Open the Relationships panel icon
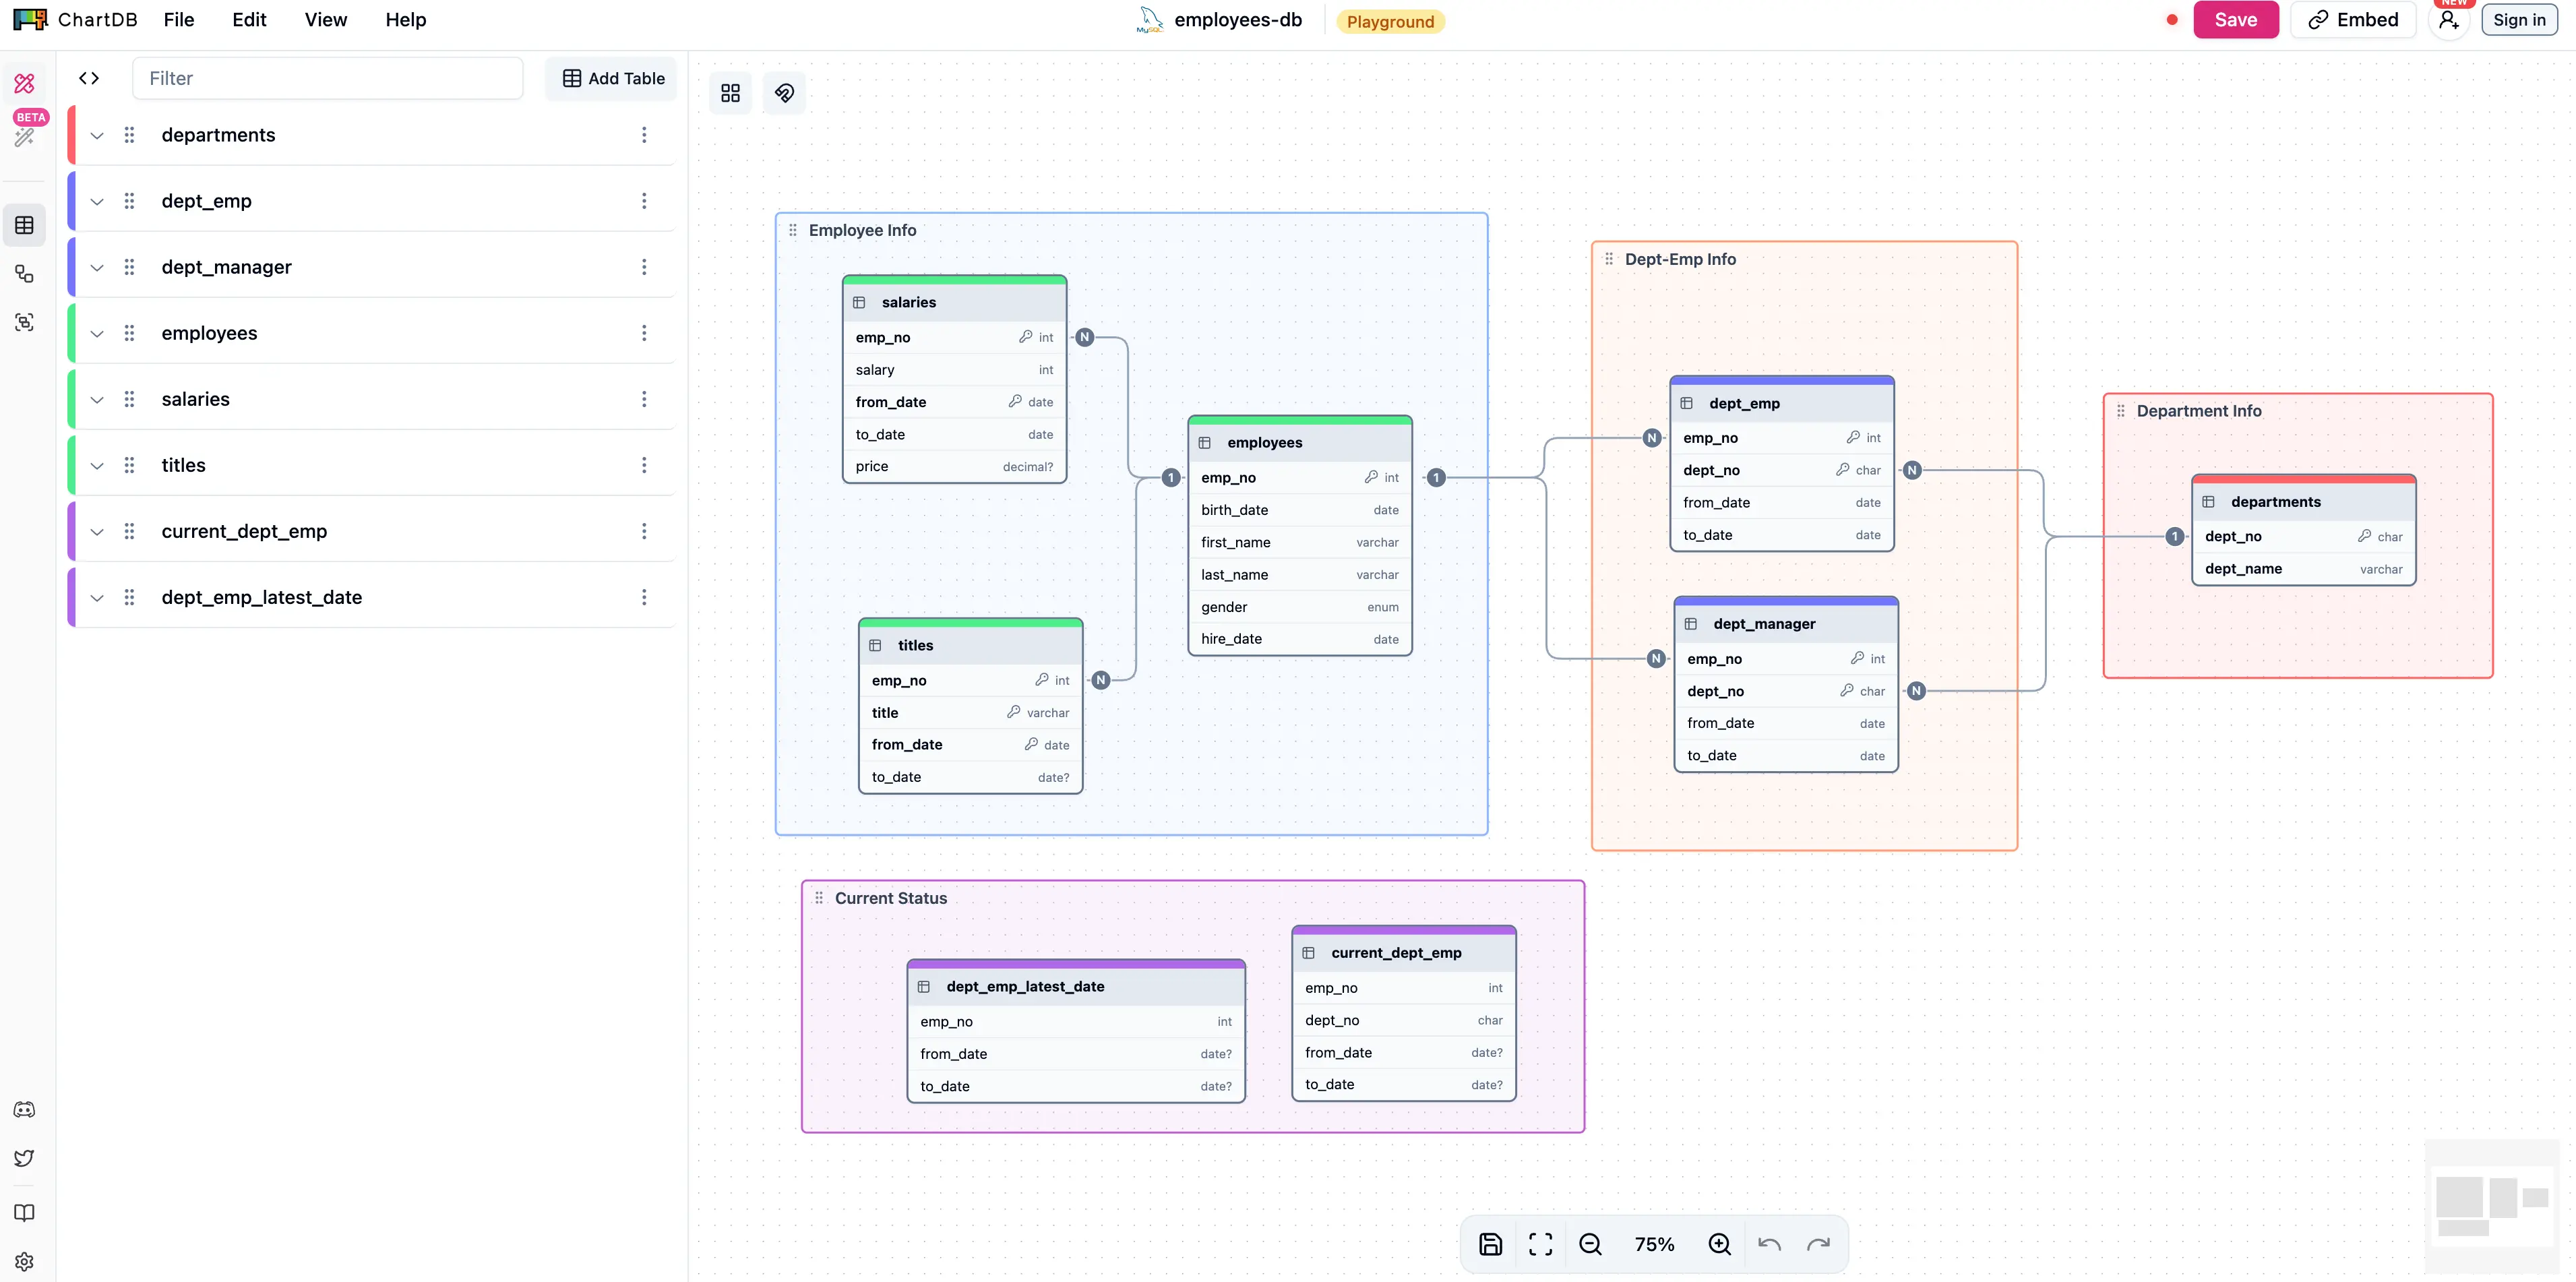Image resolution: width=2576 pixels, height=1282 pixels. [25, 274]
